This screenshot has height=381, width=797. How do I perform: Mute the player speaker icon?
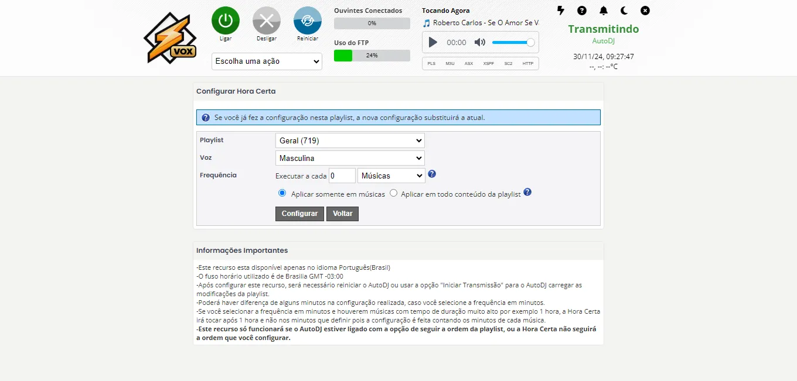pyautogui.click(x=480, y=42)
